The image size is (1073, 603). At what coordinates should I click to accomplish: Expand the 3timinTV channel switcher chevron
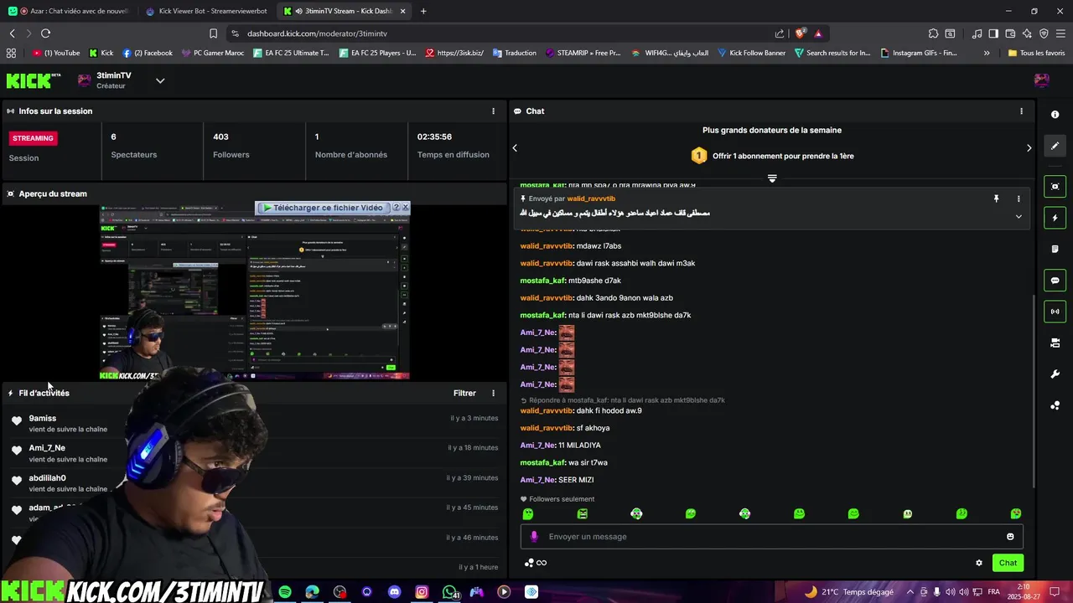click(160, 80)
